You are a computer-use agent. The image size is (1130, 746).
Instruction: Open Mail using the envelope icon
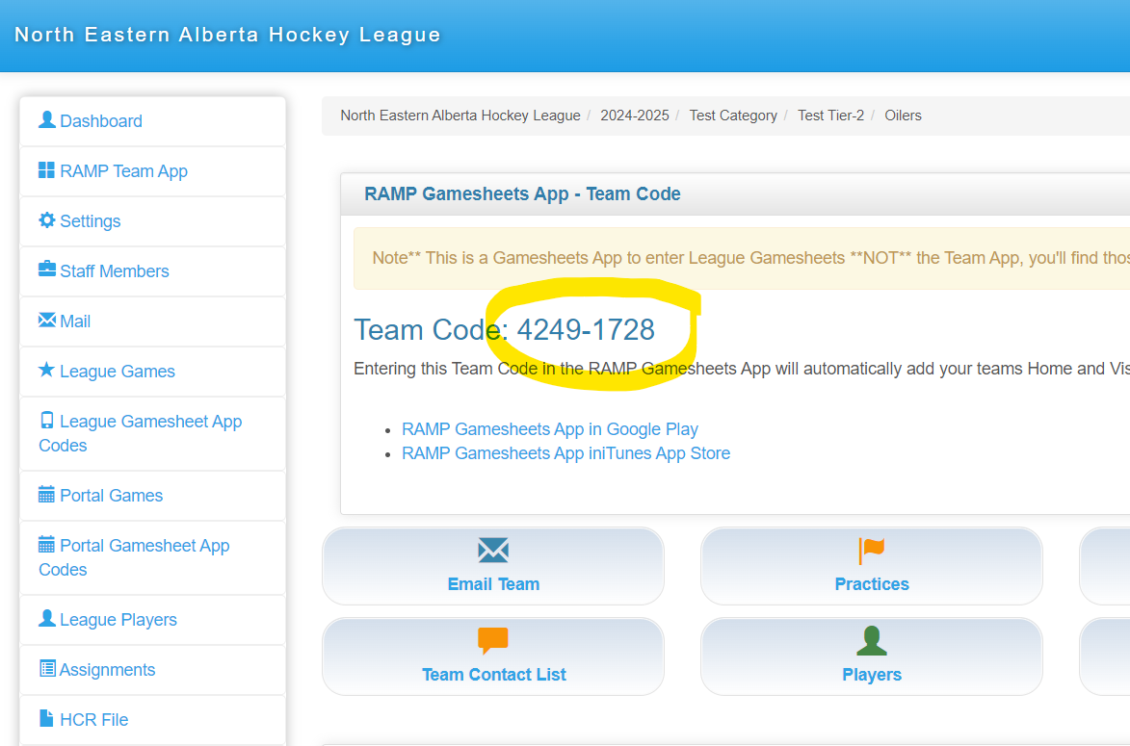(48, 321)
